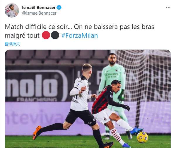This screenshot has height=148, width=171.
Task: Click the red circle emoji
Action: tap(46, 35)
